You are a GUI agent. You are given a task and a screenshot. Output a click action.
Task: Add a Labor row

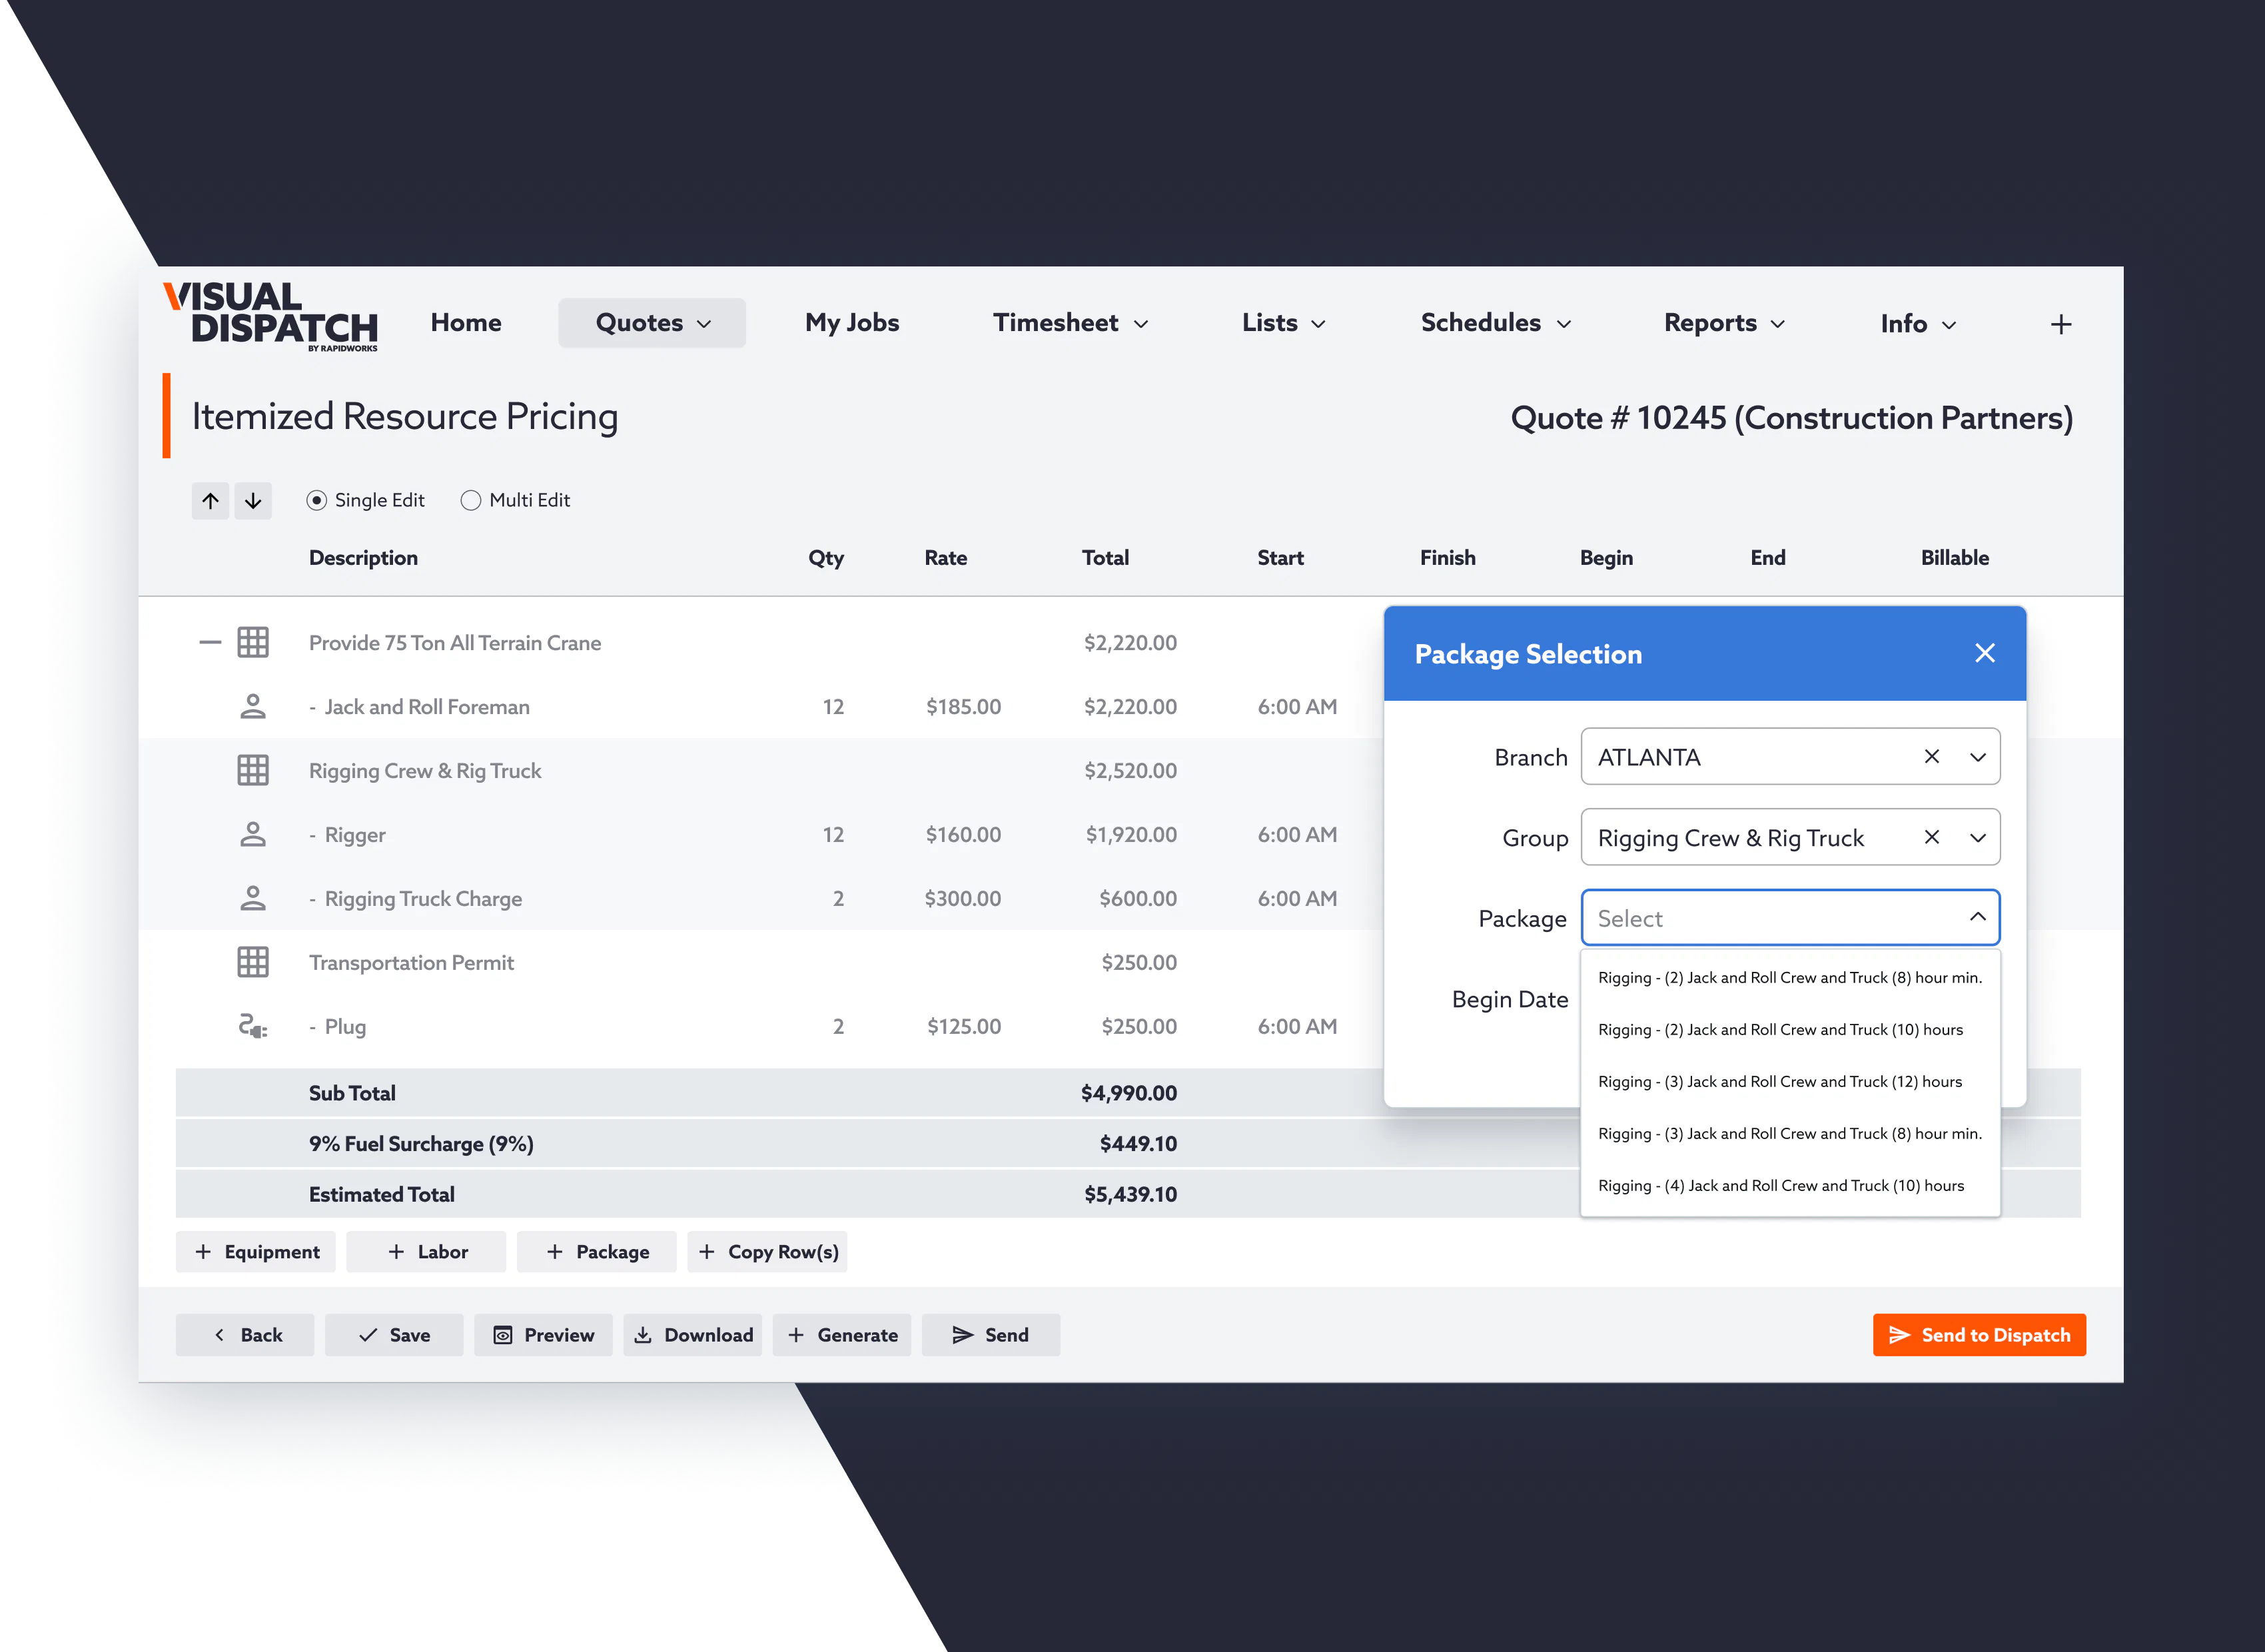(x=427, y=1251)
